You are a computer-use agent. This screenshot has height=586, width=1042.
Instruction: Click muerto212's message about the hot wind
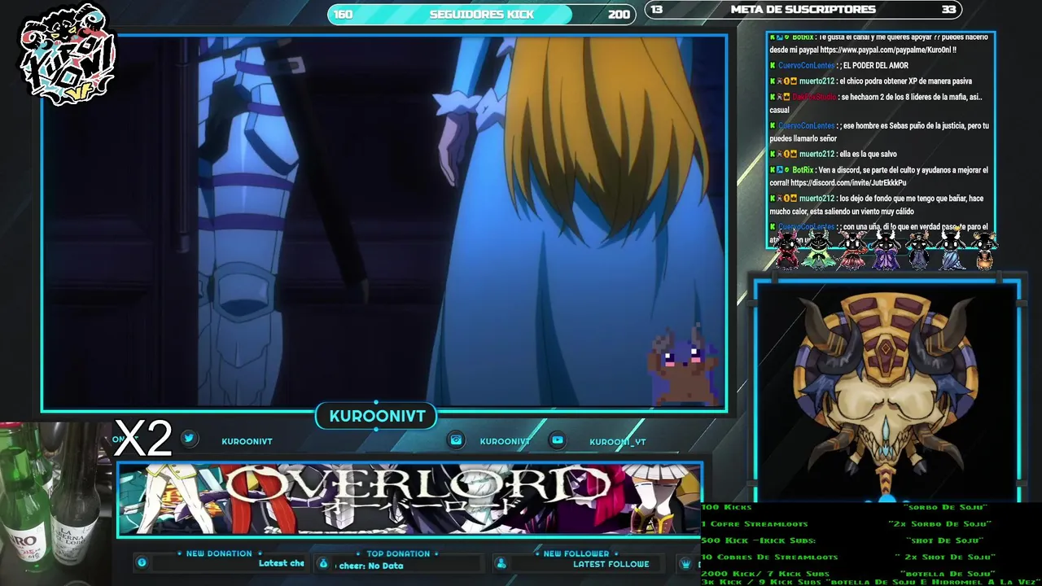(x=877, y=205)
